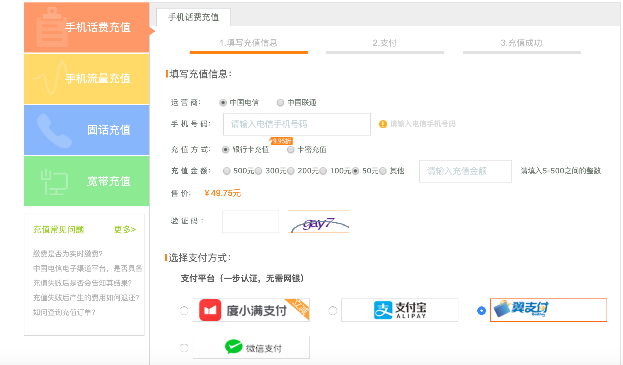Click the custom recharge amount field
The image size is (623, 365).
[466, 171]
